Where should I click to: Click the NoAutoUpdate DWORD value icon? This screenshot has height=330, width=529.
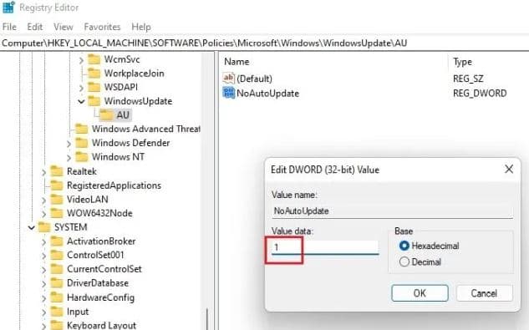tap(228, 93)
